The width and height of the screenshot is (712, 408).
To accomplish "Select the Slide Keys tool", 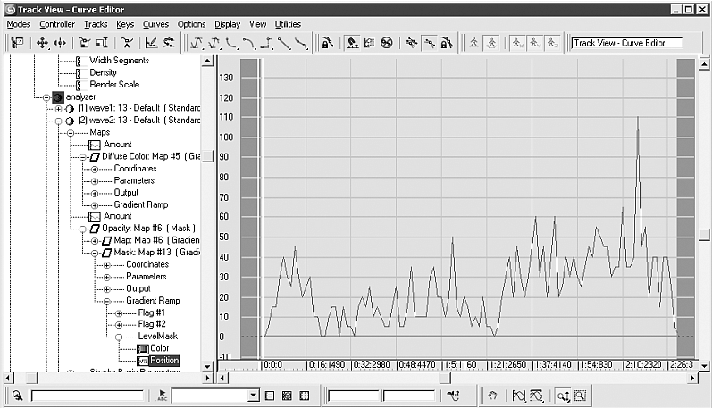I will click(60, 43).
